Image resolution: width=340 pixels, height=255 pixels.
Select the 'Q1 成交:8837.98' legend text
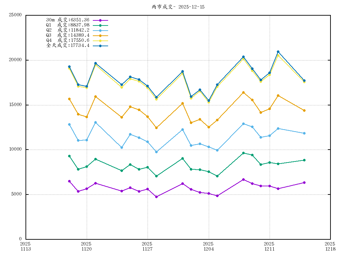[68, 25]
